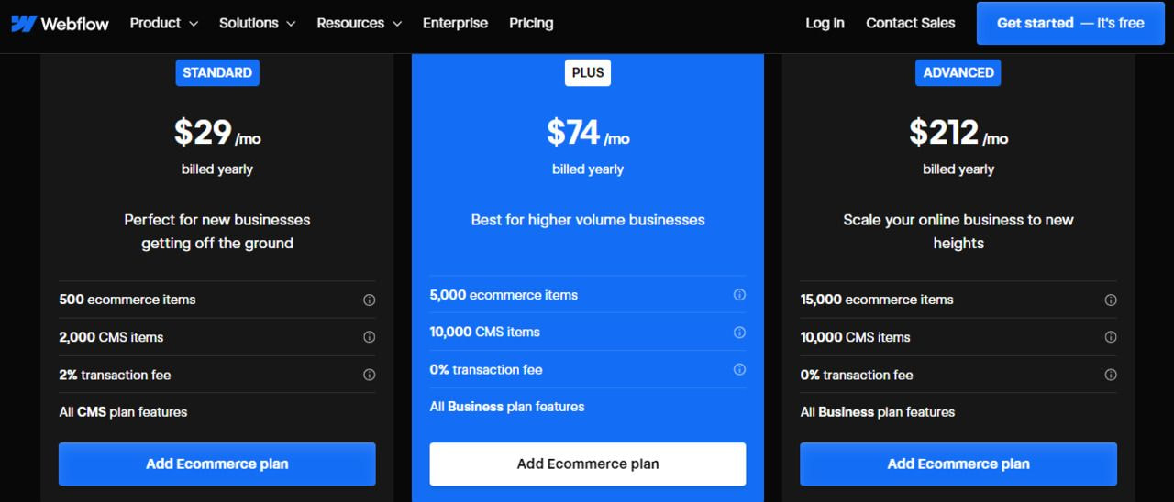Show info for Plus 0% transaction fee
This screenshot has width=1174, height=502.
(x=739, y=369)
